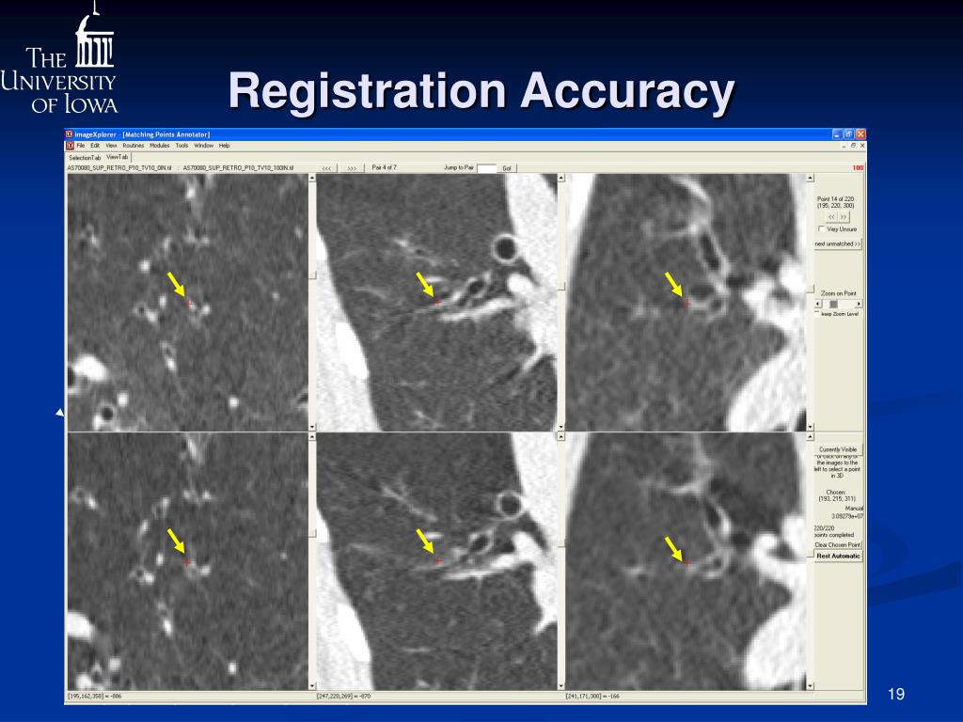Click the red 100 indicator
Viewport: 963px width, 722px height.
click(x=858, y=167)
